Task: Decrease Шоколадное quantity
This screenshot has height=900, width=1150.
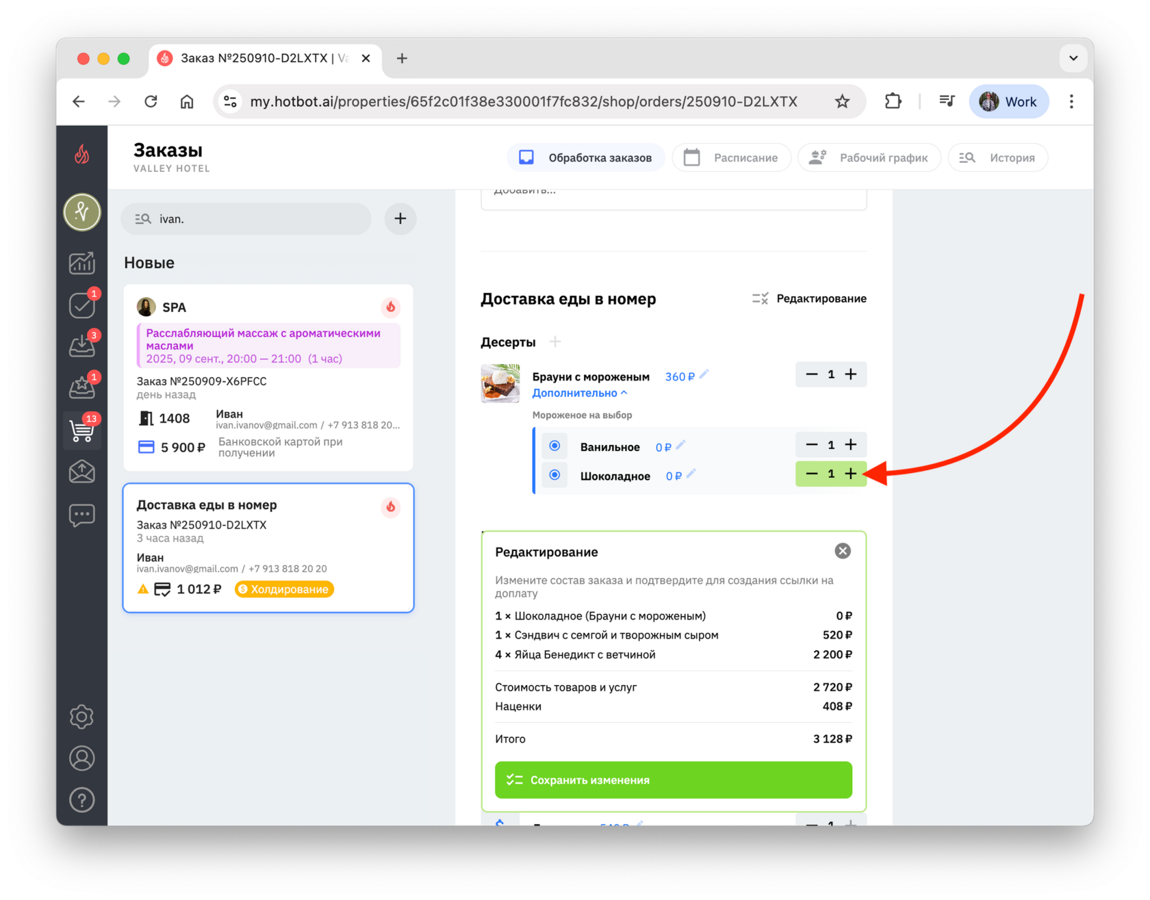Action: point(812,474)
